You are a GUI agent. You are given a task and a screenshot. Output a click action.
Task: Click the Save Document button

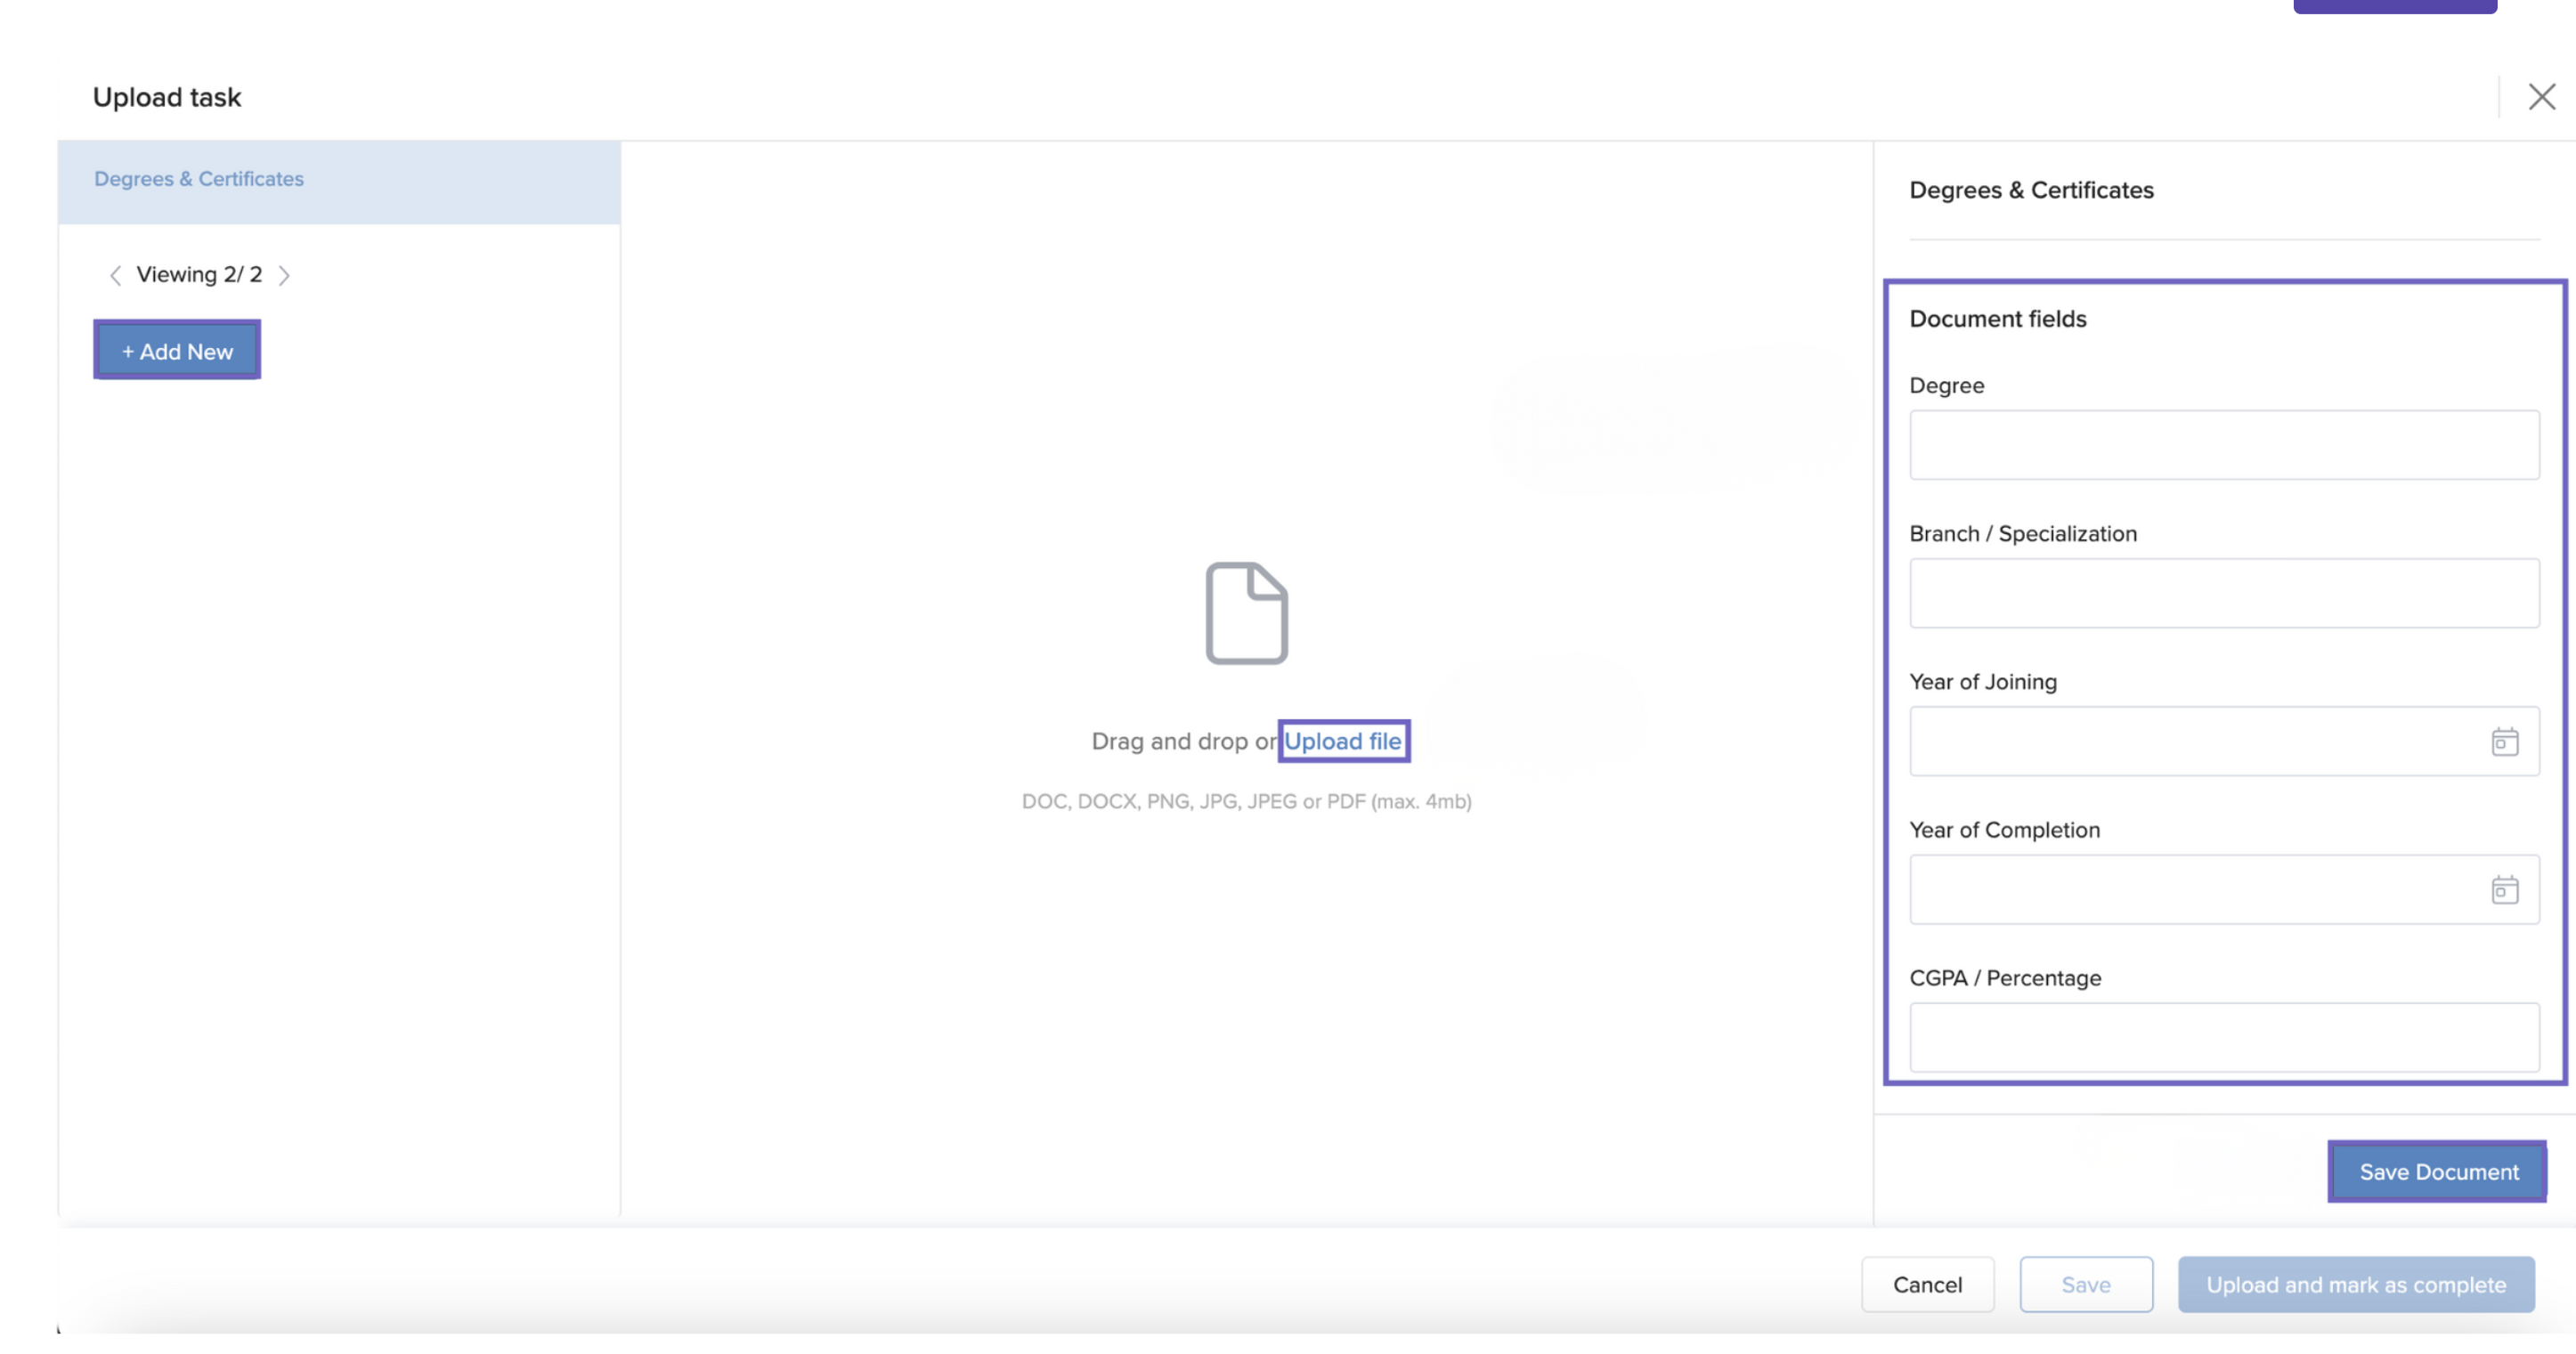tap(2437, 1171)
